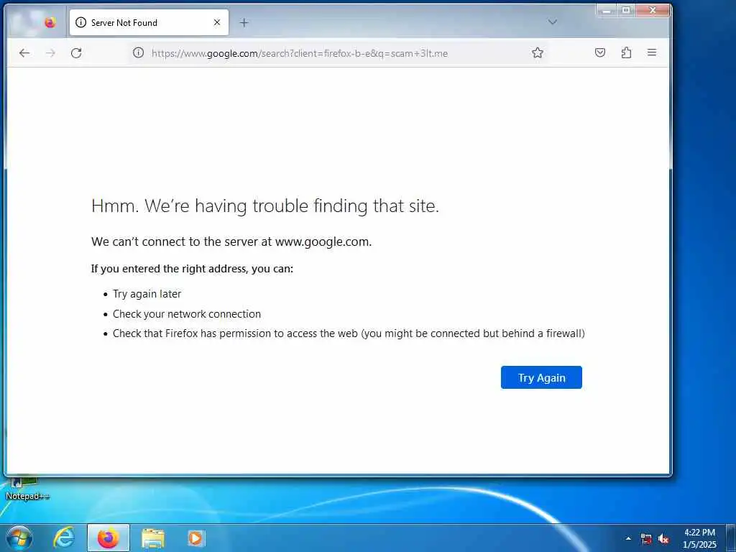This screenshot has height=552, width=736.
Task: Minimize the Firefox window
Action: click(607, 10)
